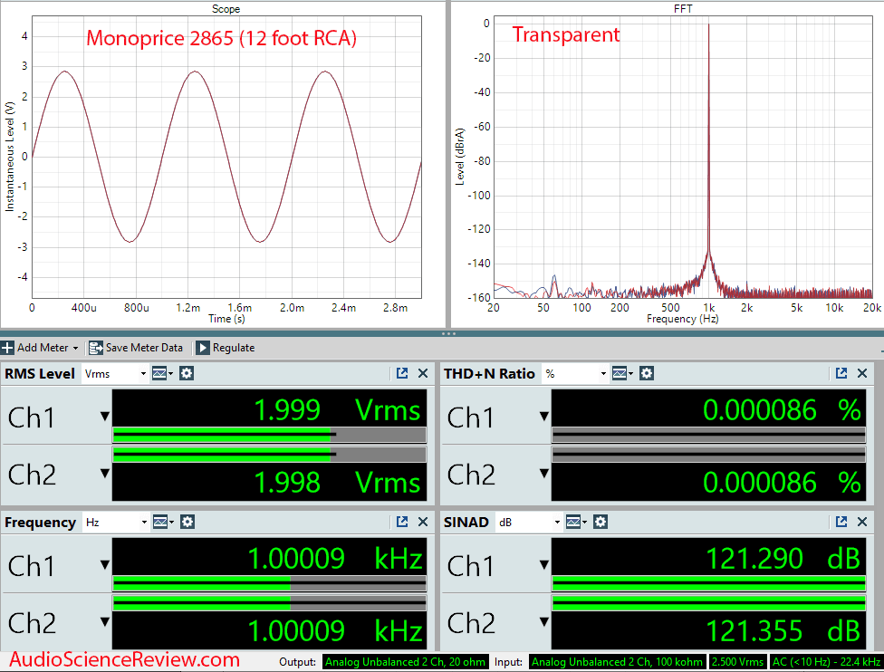This screenshot has width=884, height=672.
Task: Close the SINAD meter panel
Action: point(862,522)
